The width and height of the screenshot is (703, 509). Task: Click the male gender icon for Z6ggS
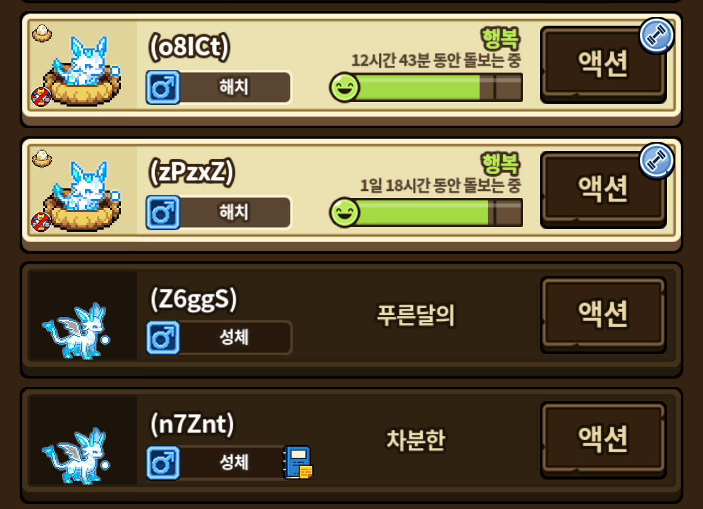(163, 337)
